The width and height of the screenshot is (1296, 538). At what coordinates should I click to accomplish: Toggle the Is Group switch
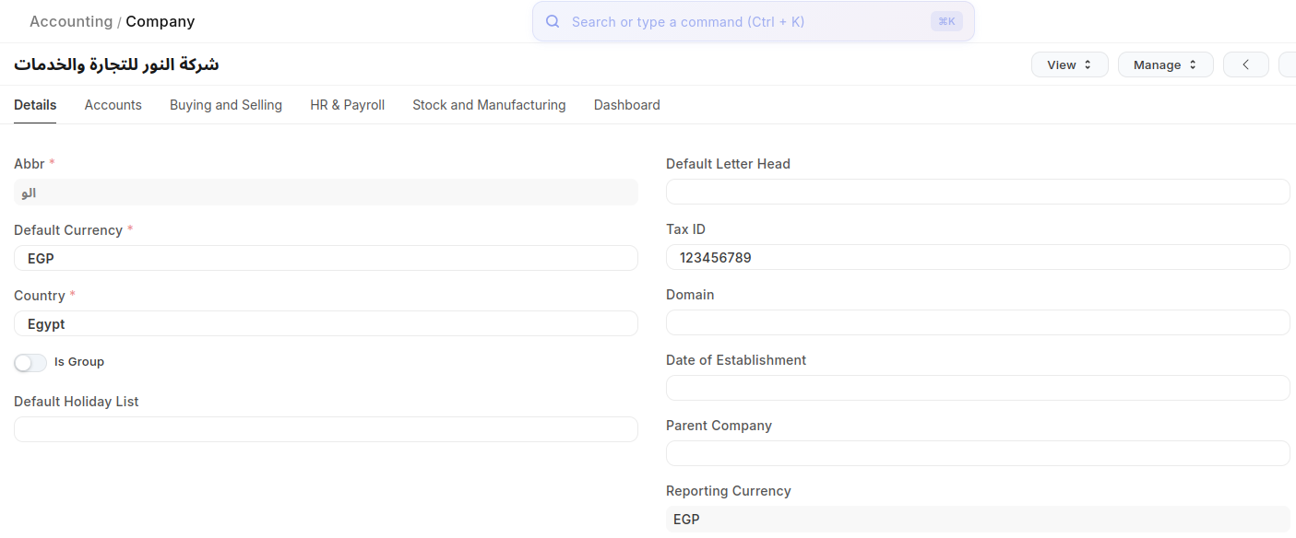(x=30, y=363)
